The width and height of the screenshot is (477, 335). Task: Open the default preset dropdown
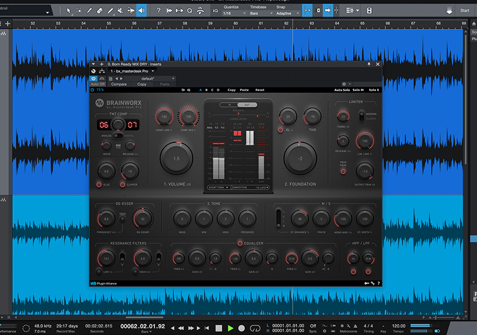[x=150, y=79]
